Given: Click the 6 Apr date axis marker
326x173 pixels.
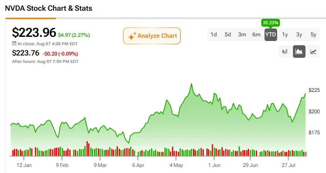Looking at the screenshot, I should pyautogui.click(x=138, y=165).
